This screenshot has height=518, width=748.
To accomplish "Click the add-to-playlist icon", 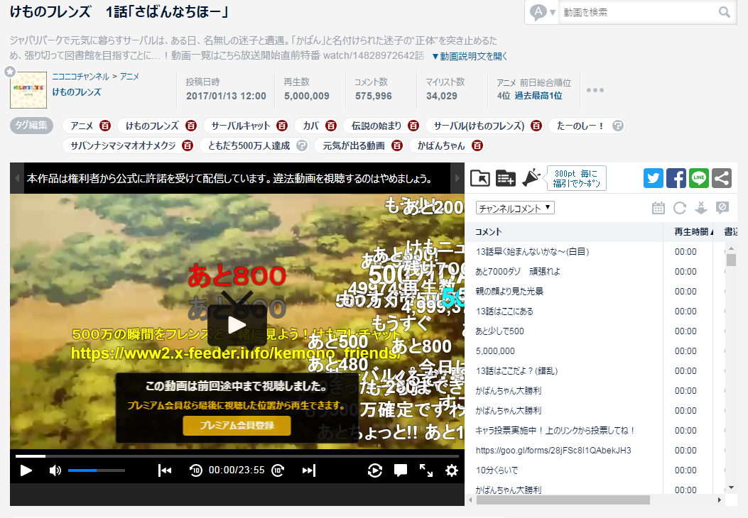I will coord(505,178).
